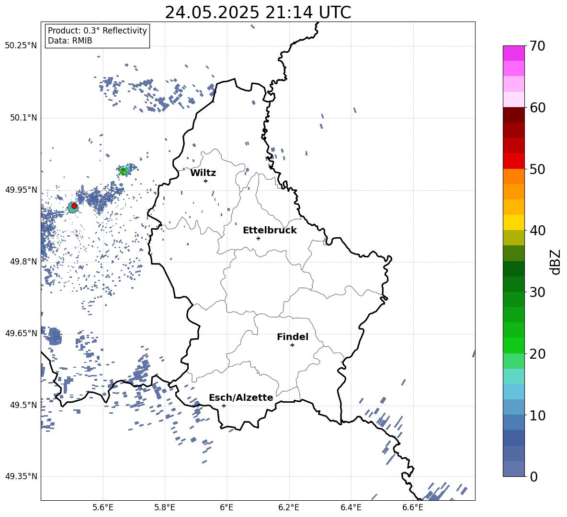Image resolution: width=567 pixels, height=517 pixels.
Task: Click the 6.6°E longitude label
Action: point(413,507)
